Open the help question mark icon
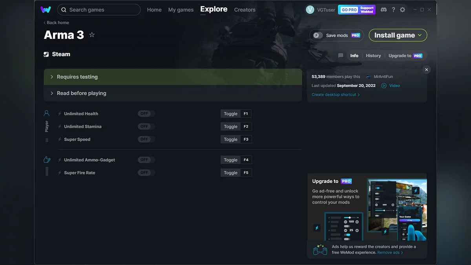 tap(393, 9)
